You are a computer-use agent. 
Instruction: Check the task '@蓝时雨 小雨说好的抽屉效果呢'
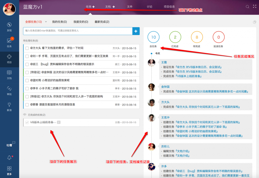pos(27,80)
